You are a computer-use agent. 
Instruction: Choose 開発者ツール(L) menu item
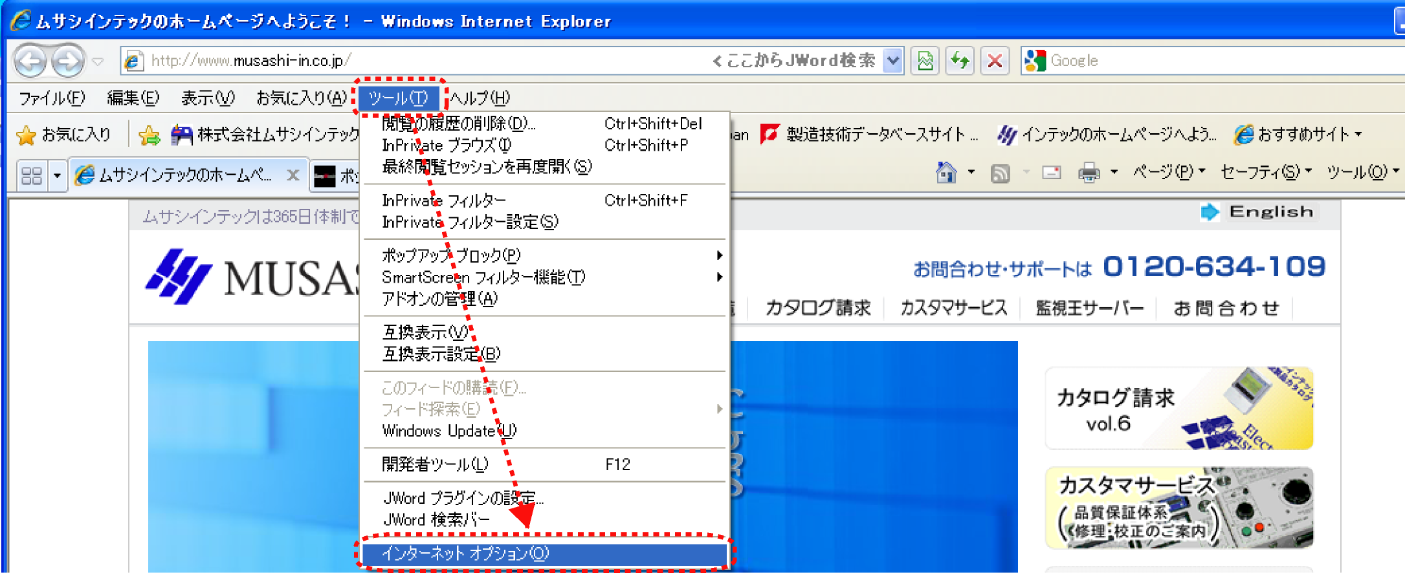click(x=545, y=464)
